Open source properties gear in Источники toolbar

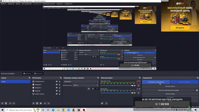coord(41,103)
